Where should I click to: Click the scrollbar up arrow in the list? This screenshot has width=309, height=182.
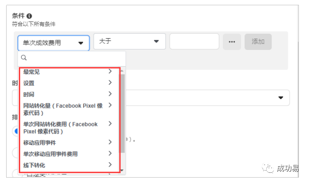pyautogui.click(x=122, y=71)
